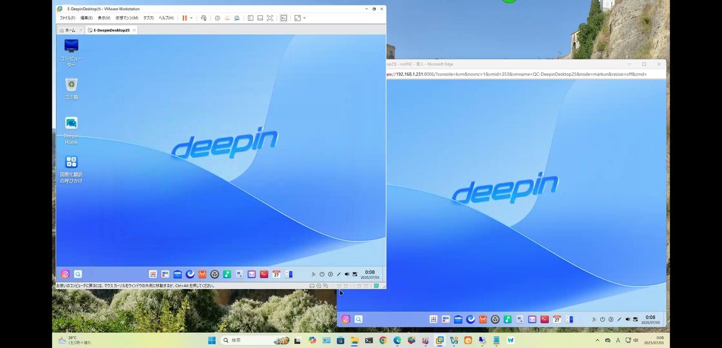The image size is (722, 348).
Task: Toggle the VMware sidebar library view icon
Action: point(250,18)
